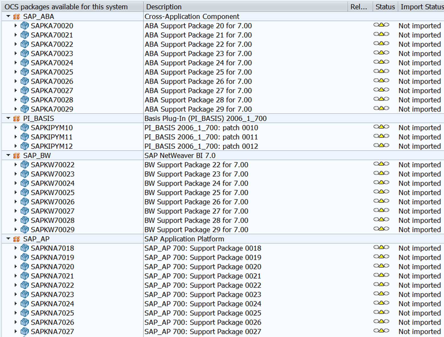Click status icon for SAP_AP Support Package 0020
This screenshot has width=444, height=337.
point(381,266)
